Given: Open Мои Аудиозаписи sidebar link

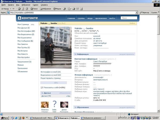Looking at the screenshot, I should pyautogui.click(x=25, y=38).
